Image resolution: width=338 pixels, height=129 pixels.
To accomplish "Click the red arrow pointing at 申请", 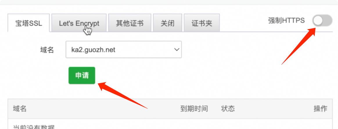I will [123, 95].
